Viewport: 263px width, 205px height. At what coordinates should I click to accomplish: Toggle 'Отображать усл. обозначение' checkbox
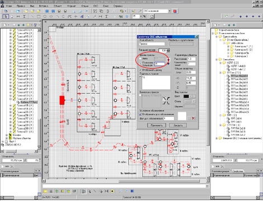[140, 115]
